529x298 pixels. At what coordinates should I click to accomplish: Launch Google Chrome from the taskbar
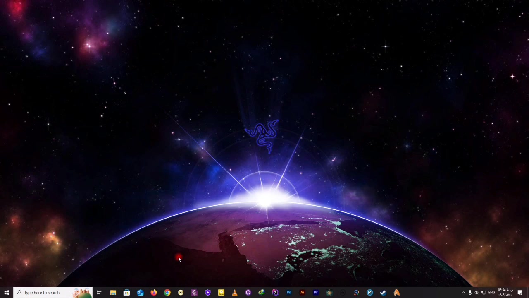(x=167, y=293)
